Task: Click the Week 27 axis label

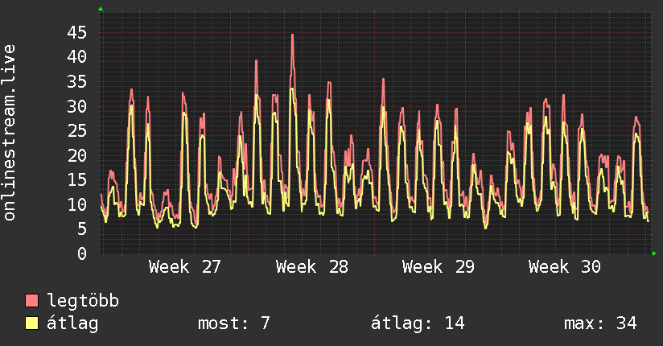Action: coord(185,267)
